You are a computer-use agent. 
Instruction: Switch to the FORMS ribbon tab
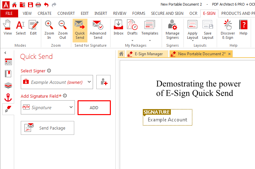pos(139,13)
